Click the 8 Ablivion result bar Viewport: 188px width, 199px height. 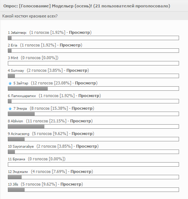point(93,126)
